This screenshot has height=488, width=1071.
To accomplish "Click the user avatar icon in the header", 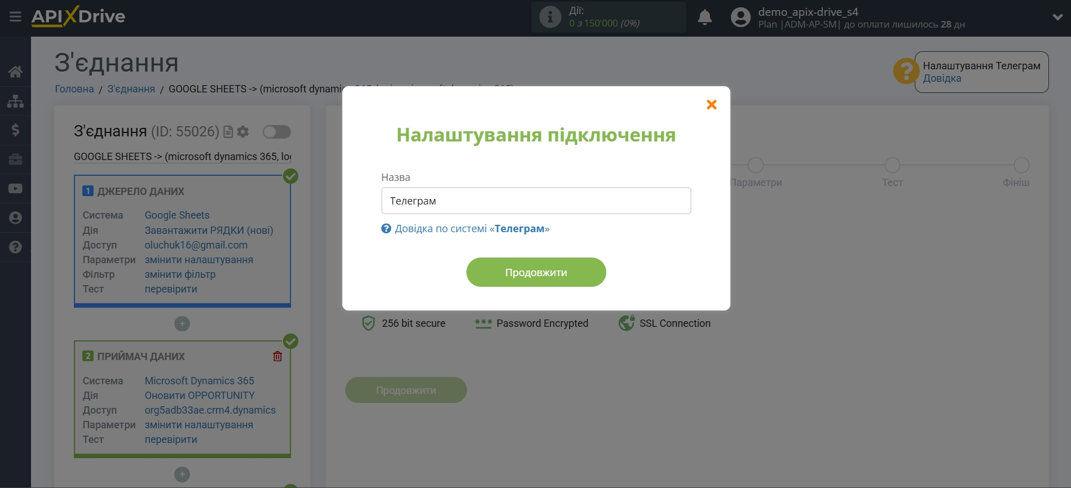I will click(741, 17).
